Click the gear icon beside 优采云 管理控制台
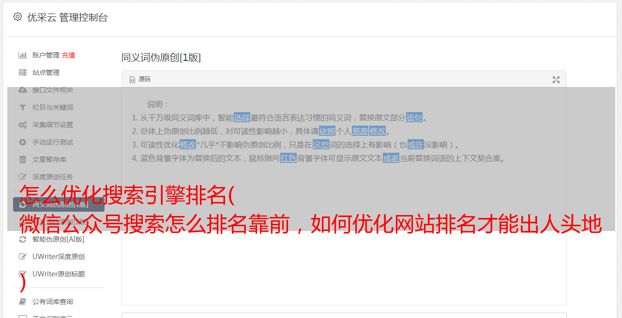Viewport: 622px width, 318px height. (x=17, y=17)
